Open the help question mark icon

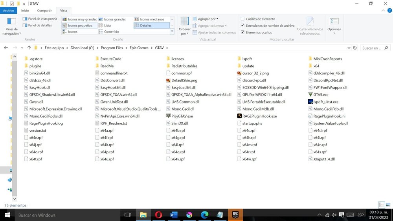pos(389,11)
